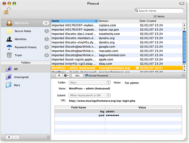The width and height of the screenshot is (189, 143).
Task: Select the apple.com row
Action: pyautogui.click(x=117, y=60)
